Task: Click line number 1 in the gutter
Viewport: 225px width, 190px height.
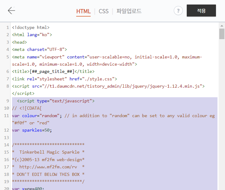Action: tap(8, 27)
